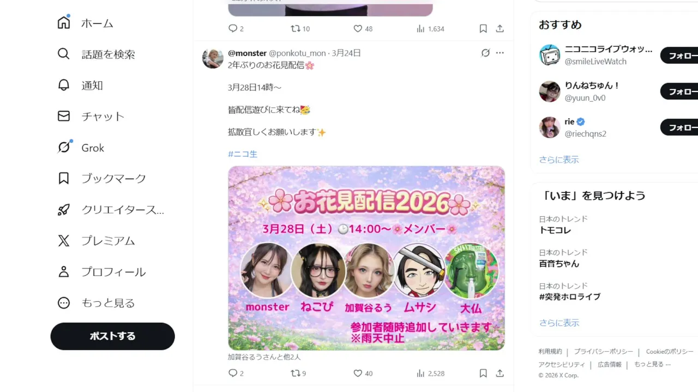Follow りんねちゅん！ account
This screenshot has height=392, width=698.
click(x=679, y=91)
